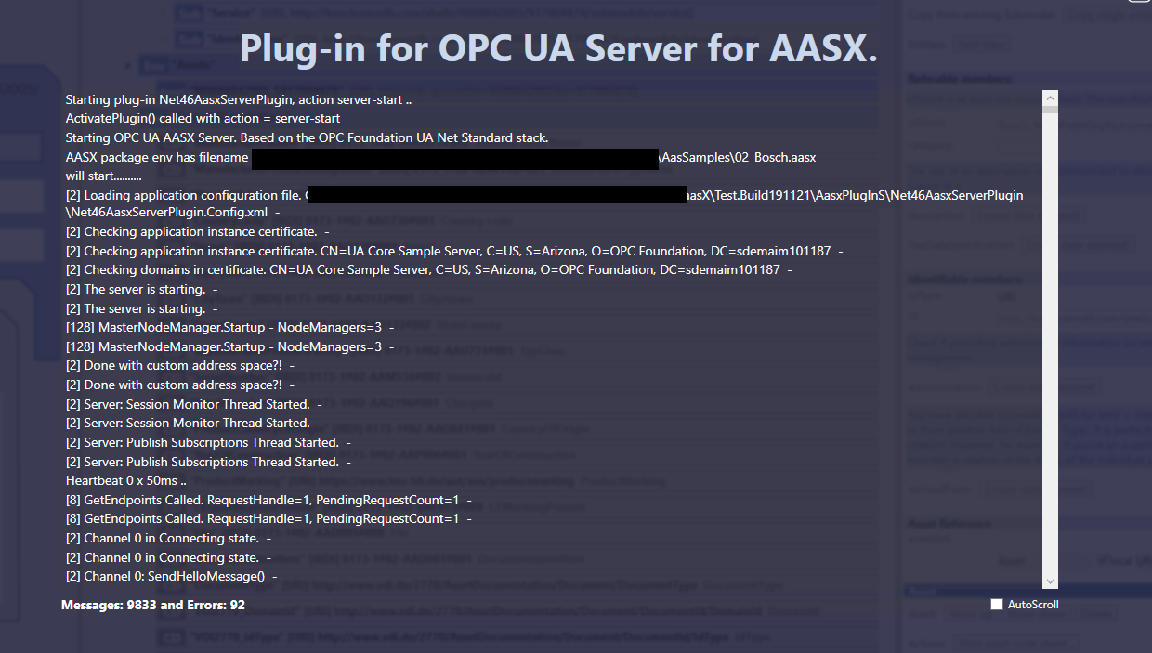Toggle the "local" checkbox in Asset Reference
This screenshot has height=653, width=1152.
[x=1101, y=557]
